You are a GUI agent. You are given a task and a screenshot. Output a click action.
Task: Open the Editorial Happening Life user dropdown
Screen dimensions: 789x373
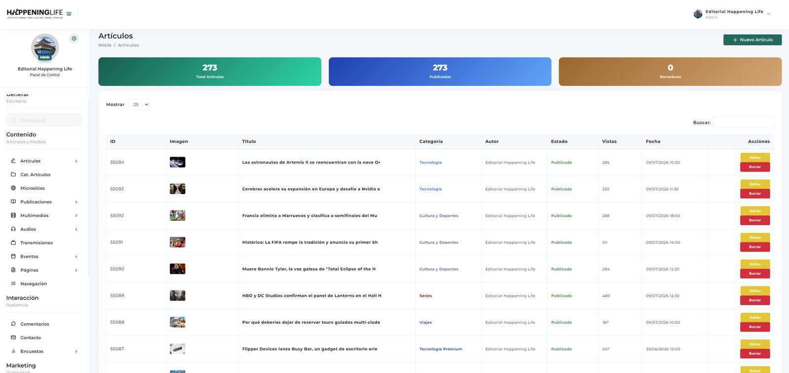click(732, 14)
